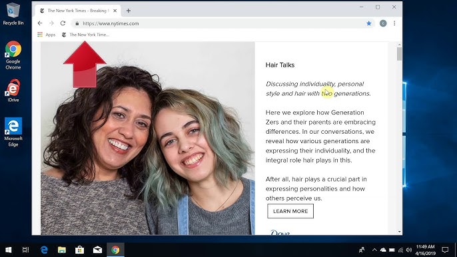Screen dimensions: 457x257
Task: Click the mother and daughter photo
Action: 147,138
